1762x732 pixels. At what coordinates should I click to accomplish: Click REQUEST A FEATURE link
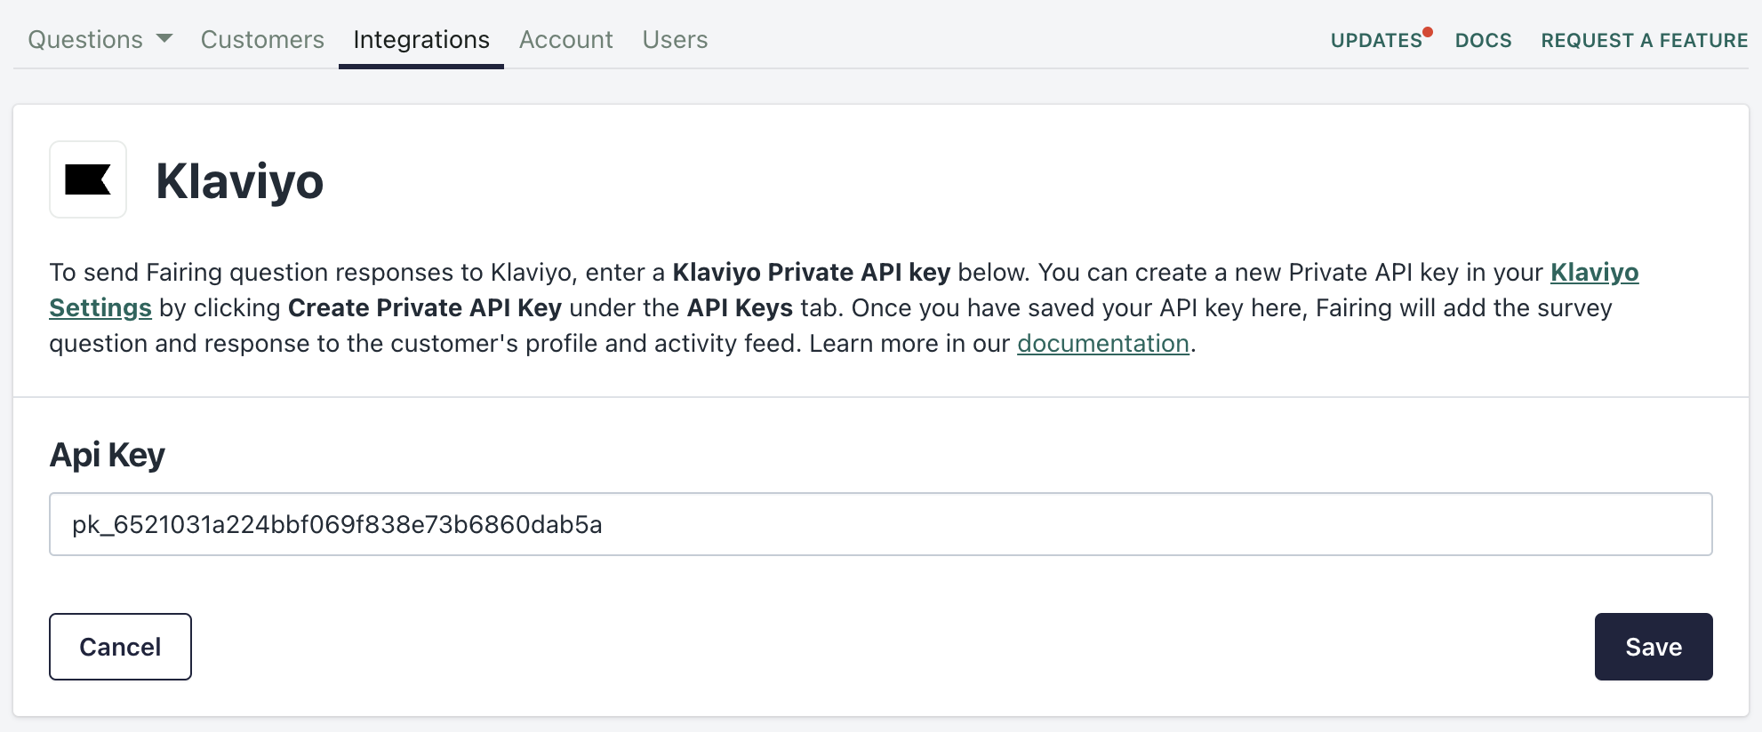tap(1645, 40)
